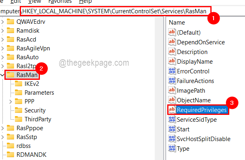
Task: Open the View menu
Action: [x=35, y=1]
